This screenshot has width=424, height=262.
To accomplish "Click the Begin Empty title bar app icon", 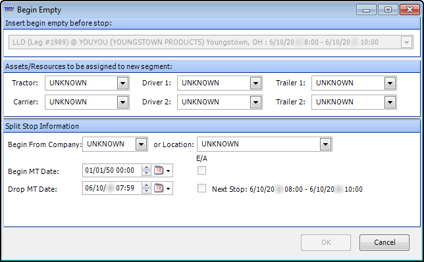I will click(9, 9).
